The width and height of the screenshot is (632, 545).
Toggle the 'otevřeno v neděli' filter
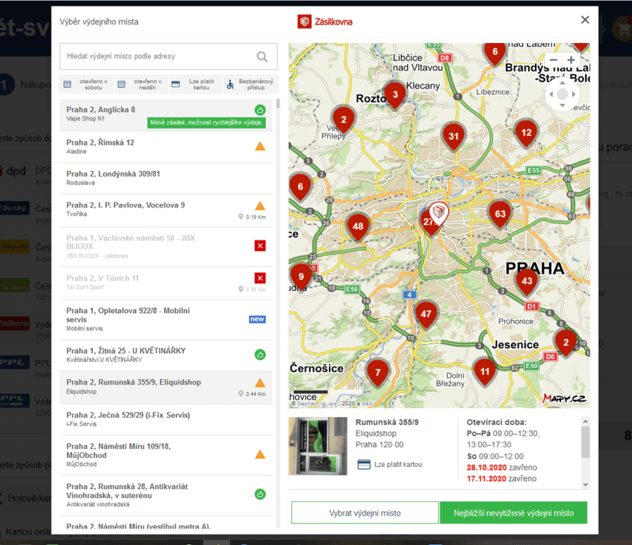[141, 84]
